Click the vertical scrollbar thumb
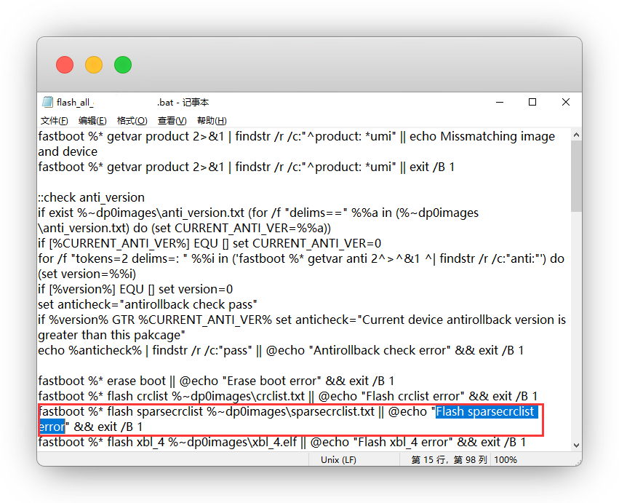Image resolution: width=619 pixels, height=503 pixels. pos(576,176)
